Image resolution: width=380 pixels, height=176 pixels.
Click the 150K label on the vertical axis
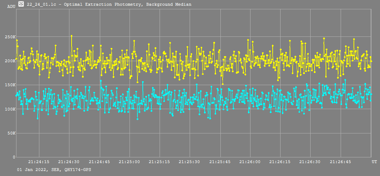click(x=10, y=85)
